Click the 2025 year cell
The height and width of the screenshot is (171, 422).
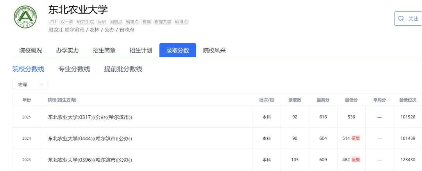tap(27, 117)
